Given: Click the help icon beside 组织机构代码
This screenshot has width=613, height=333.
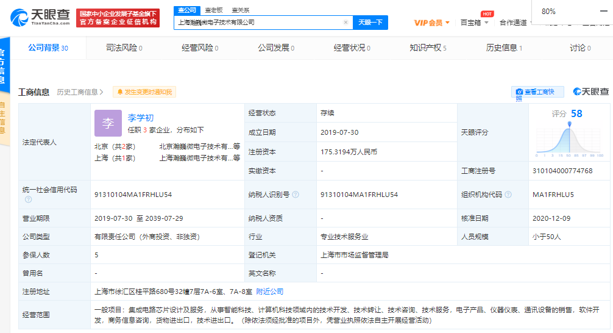Looking at the screenshot, I should pos(507,195).
